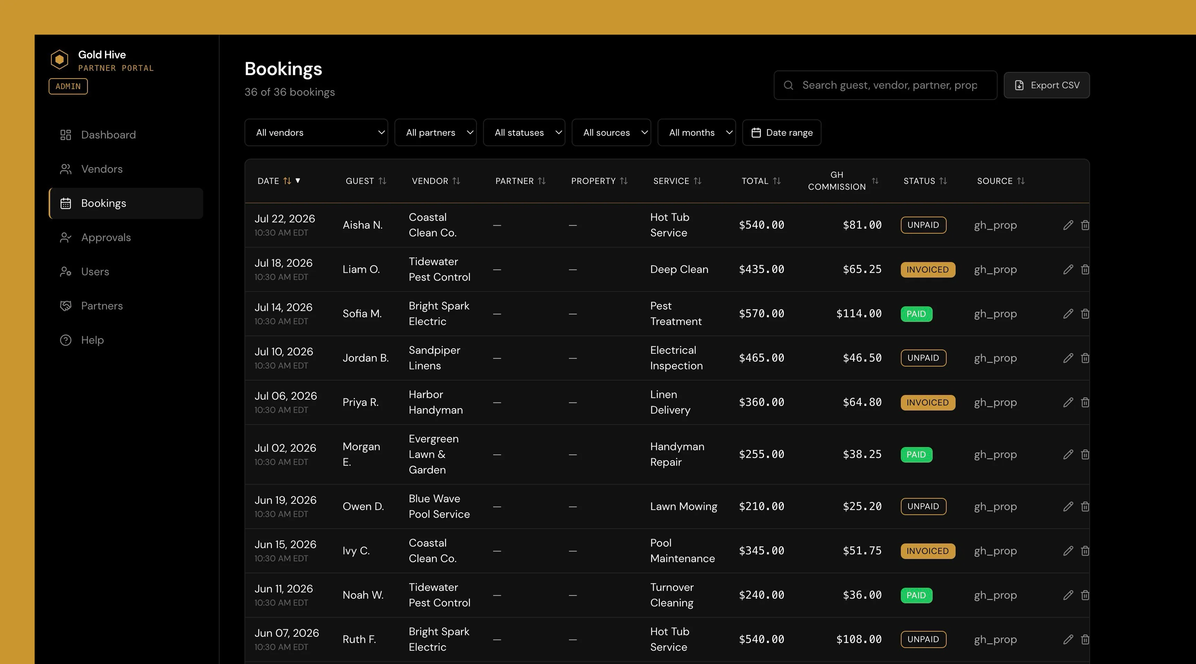The width and height of the screenshot is (1196, 664).
Task: Click UNPAID status on Jul 22 booking
Action: (x=923, y=225)
